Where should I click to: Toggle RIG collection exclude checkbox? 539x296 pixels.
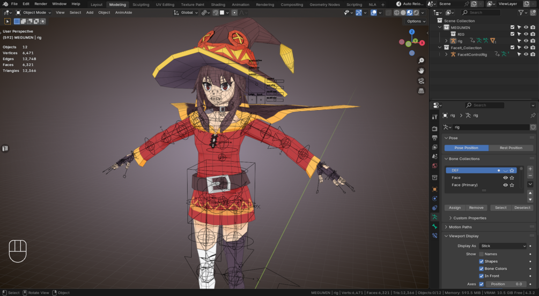(512, 34)
